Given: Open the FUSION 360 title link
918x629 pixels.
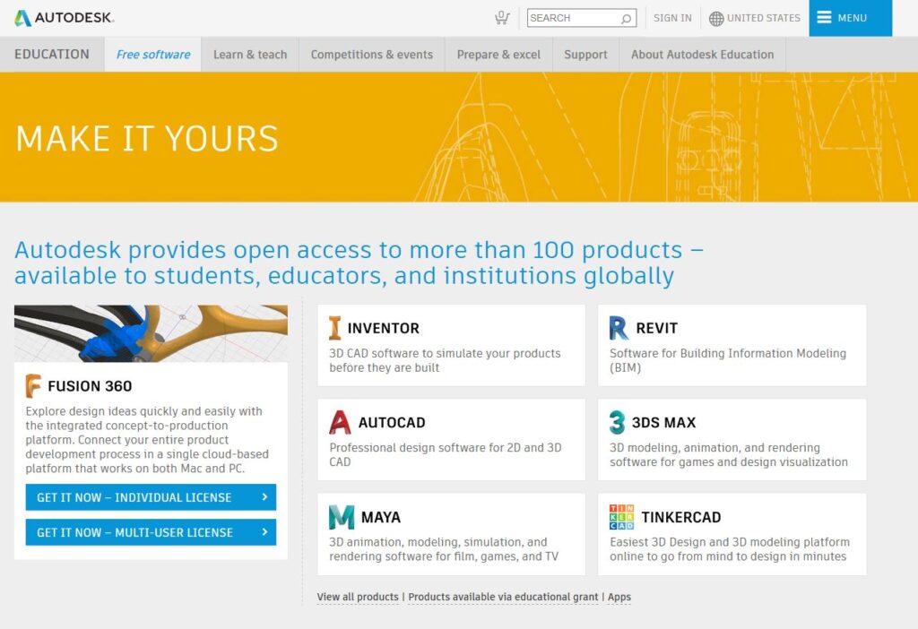Looking at the screenshot, I should (90, 386).
